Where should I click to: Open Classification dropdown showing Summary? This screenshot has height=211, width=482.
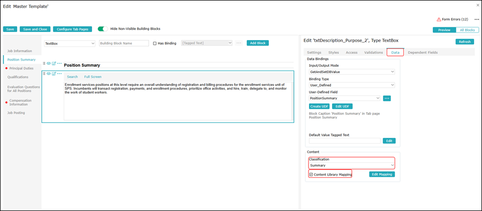coord(352,165)
